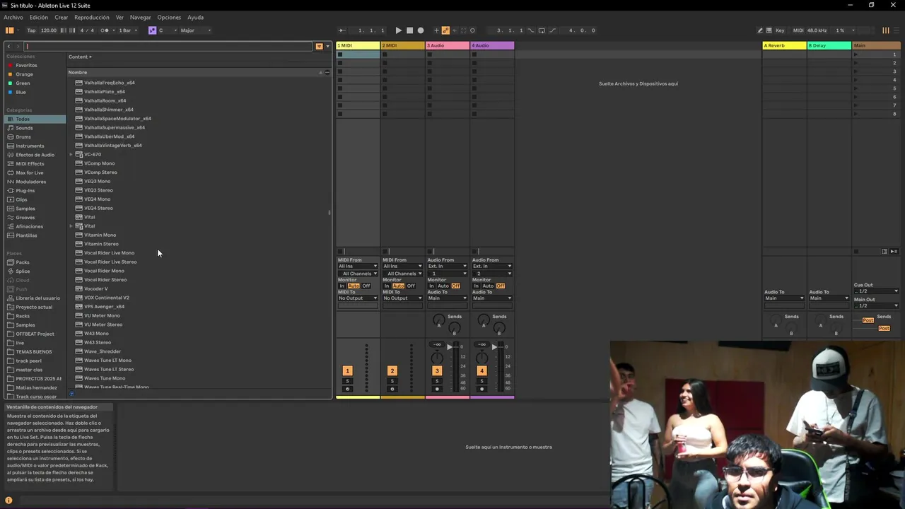Select ValhallaSupermassive_x64 in list
The height and width of the screenshot is (509, 905).
(x=115, y=127)
